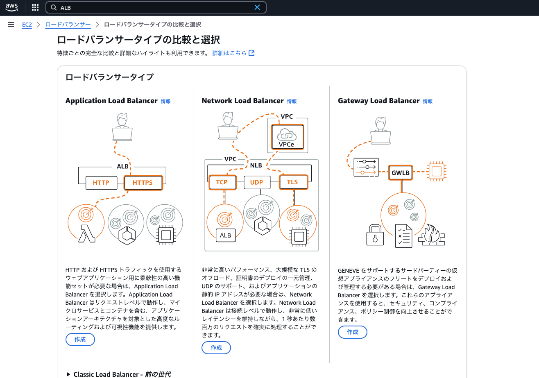Click 作成 under Network Load Balancer
Viewport: 539px width, 378px height.
(216, 348)
